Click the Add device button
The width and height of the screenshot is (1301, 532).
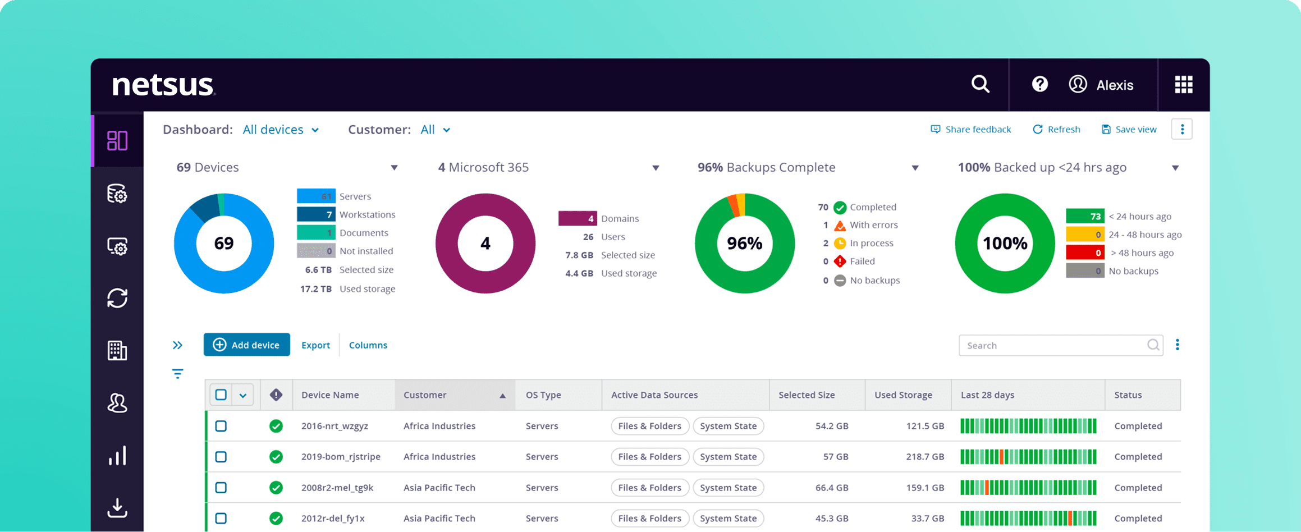click(x=246, y=345)
